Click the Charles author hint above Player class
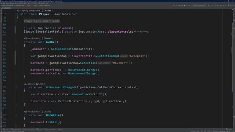235x132 pixels. [x=47, y=11]
